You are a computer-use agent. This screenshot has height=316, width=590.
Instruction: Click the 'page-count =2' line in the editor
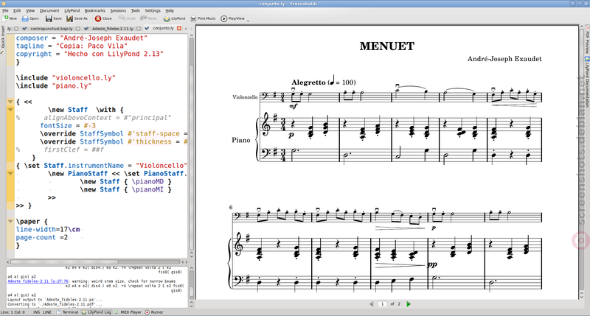pyautogui.click(x=42, y=237)
